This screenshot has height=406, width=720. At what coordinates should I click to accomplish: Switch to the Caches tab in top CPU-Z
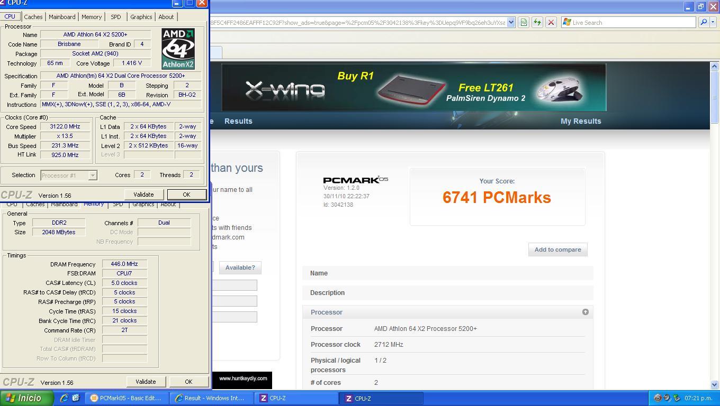[x=33, y=17]
